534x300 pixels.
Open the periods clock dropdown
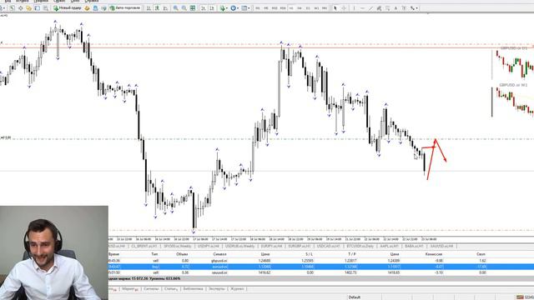pos(234,8)
